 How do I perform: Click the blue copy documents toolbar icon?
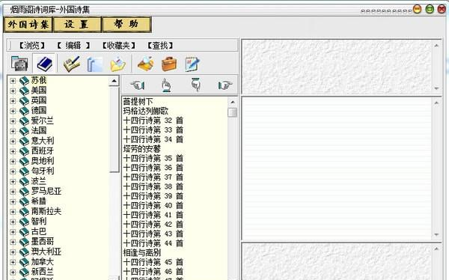tap(95, 64)
